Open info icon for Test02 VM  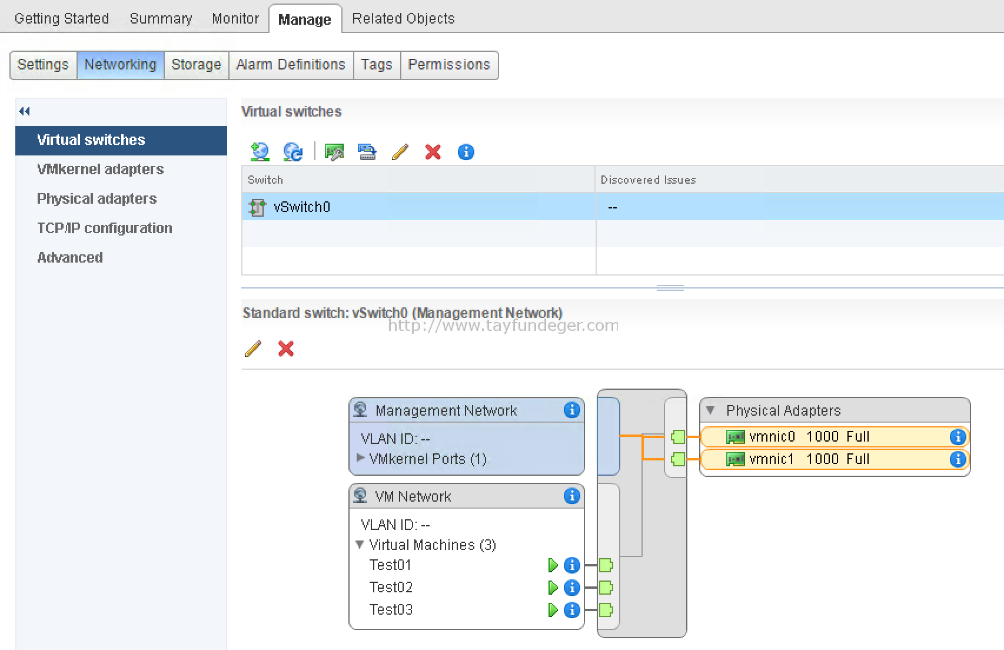click(x=571, y=588)
